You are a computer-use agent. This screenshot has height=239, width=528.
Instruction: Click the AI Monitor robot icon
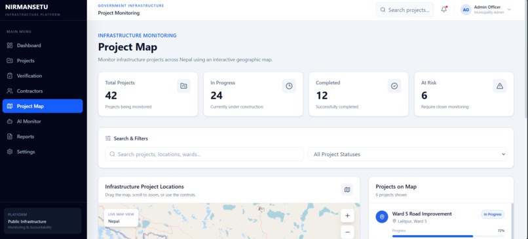[x=10, y=121]
